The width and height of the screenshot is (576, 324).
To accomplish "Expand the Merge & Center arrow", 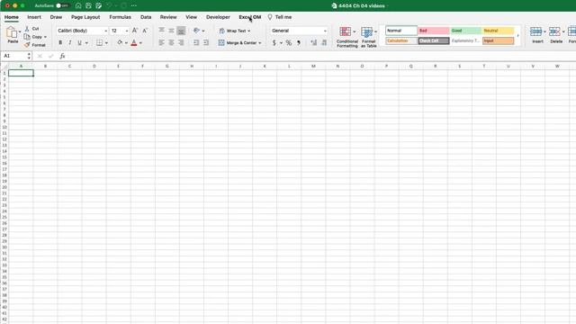I will (260, 43).
